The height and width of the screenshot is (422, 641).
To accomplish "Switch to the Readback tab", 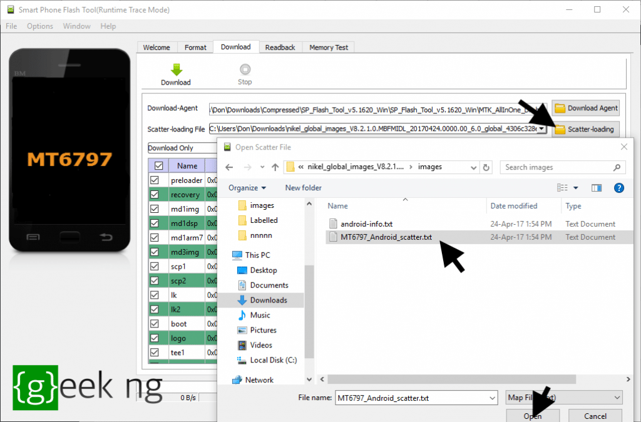I will tap(280, 48).
